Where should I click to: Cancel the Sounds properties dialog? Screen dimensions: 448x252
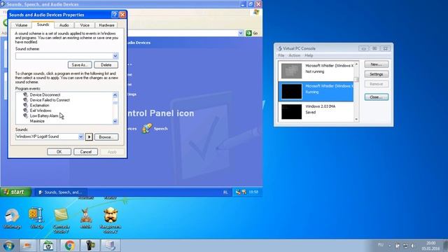pos(85,152)
